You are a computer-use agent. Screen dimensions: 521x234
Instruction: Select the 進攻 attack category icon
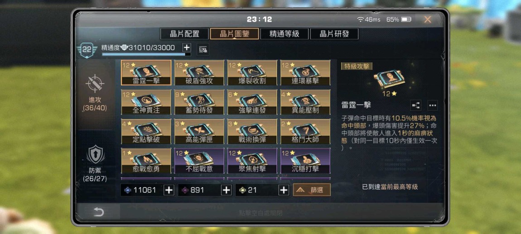tap(95, 83)
